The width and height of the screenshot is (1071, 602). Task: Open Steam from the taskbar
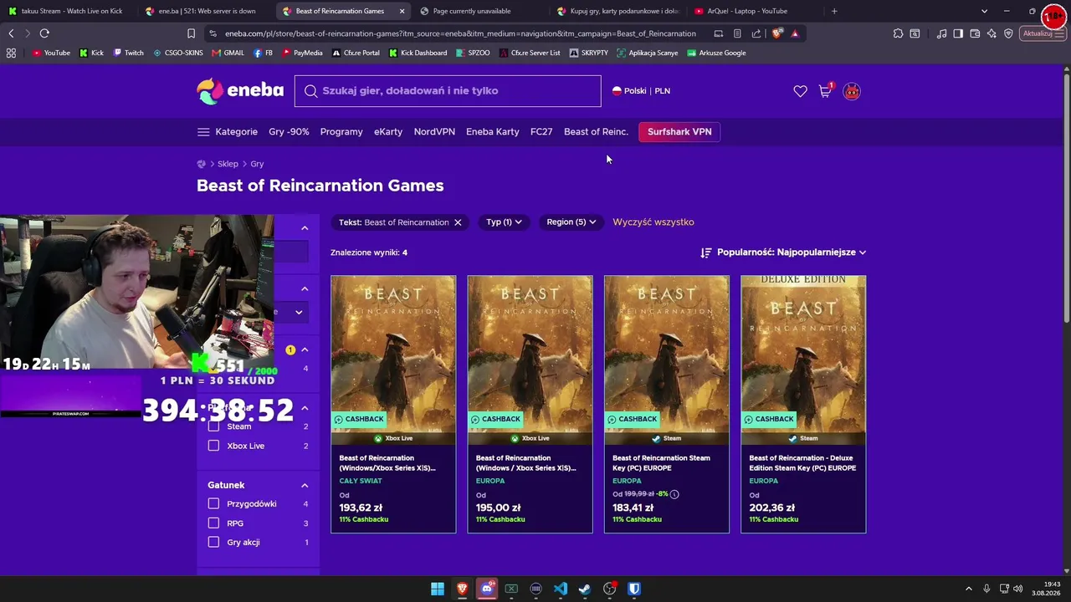585,589
